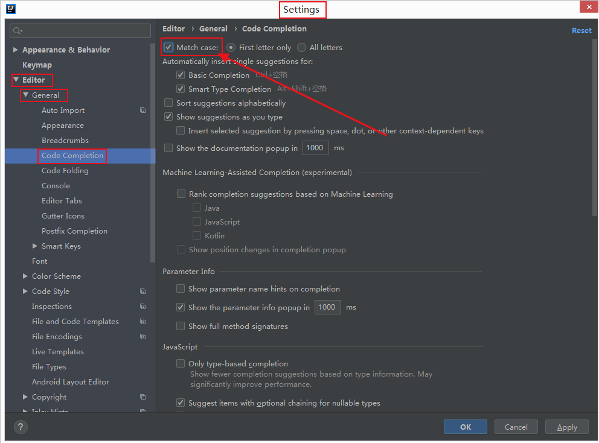Open Font settings
Image resolution: width=599 pixels, height=443 pixels.
point(40,261)
